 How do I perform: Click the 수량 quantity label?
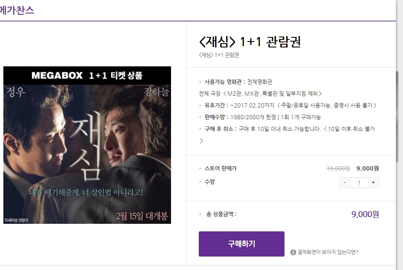click(209, 182)
